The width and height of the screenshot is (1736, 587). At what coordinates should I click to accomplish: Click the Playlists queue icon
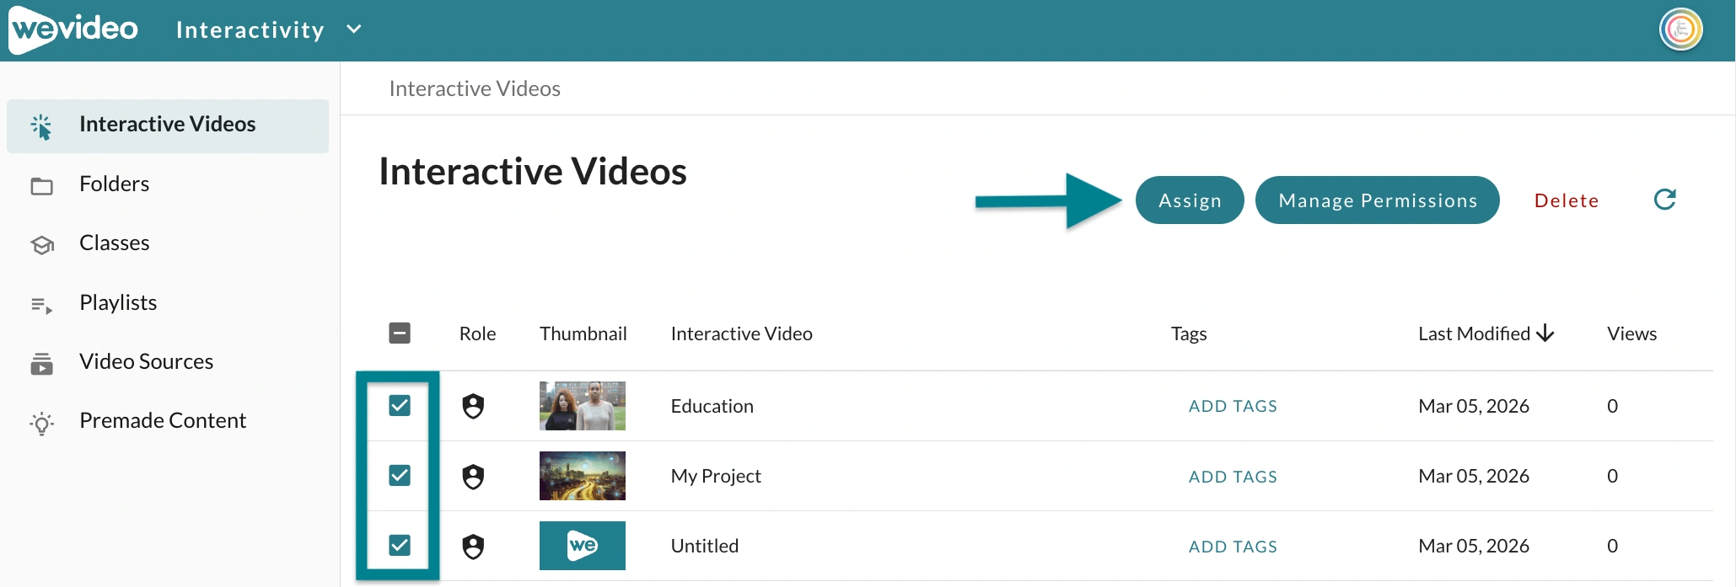(x=41, y=305)
